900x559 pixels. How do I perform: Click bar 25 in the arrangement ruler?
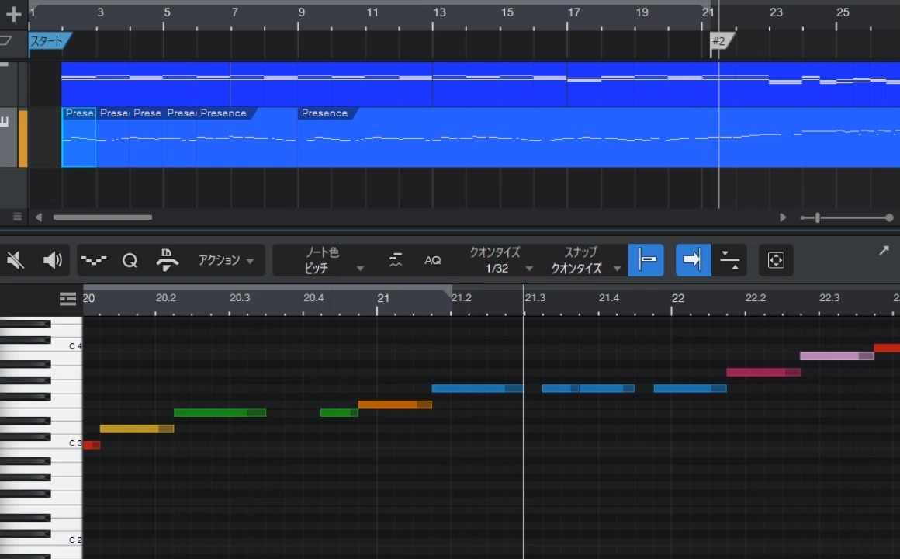pos(843,12)
